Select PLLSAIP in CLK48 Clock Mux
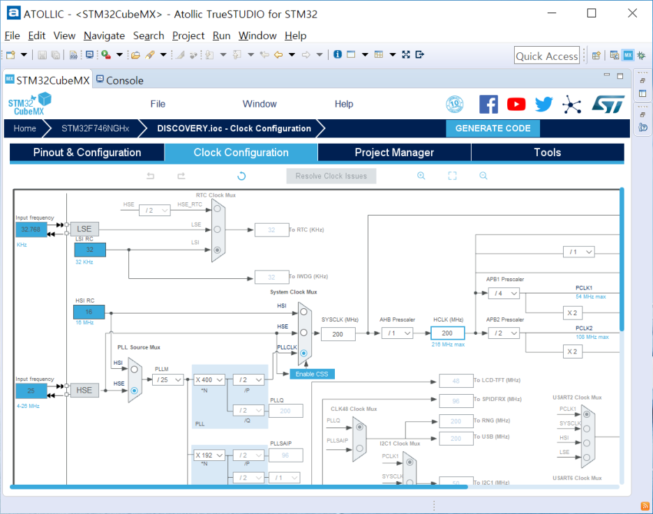 [x=360, y=448]
